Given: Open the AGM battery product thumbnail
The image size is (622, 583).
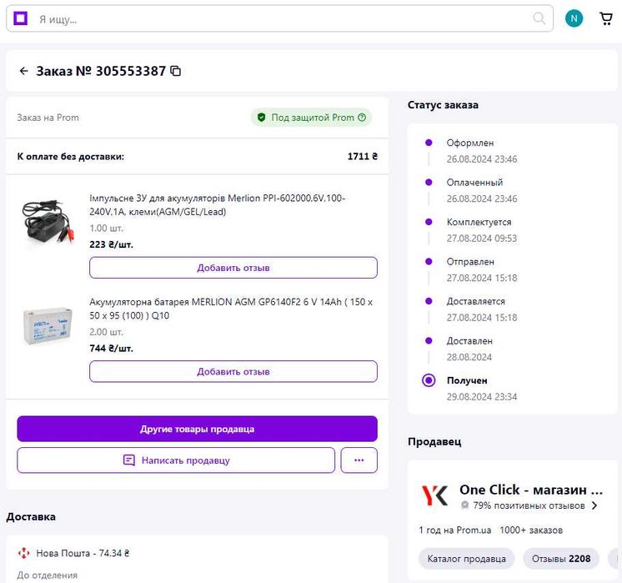Looking at the screenshot, I should click(x=48, y=324).
